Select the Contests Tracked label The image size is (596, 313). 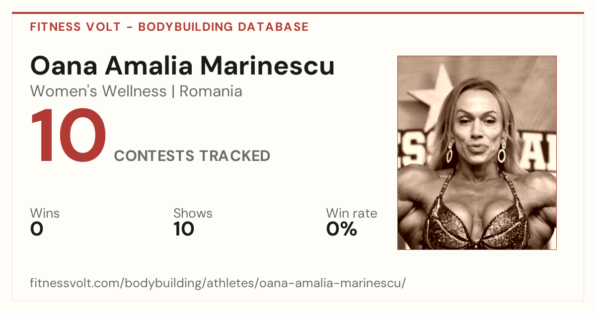(192, 156)
